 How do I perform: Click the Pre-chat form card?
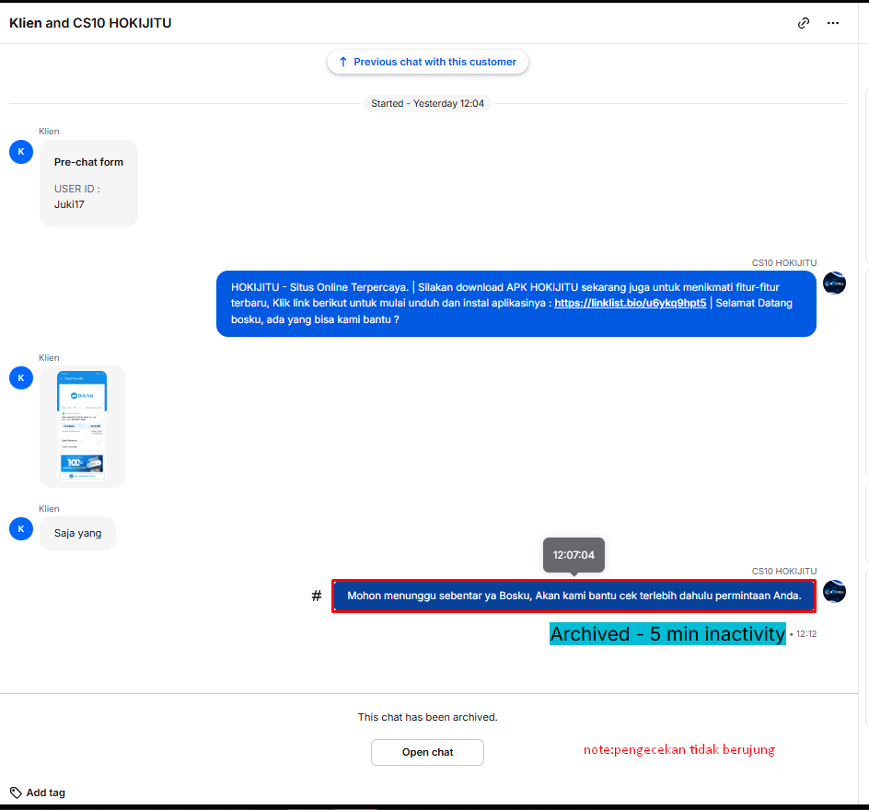tap(88, 183)
